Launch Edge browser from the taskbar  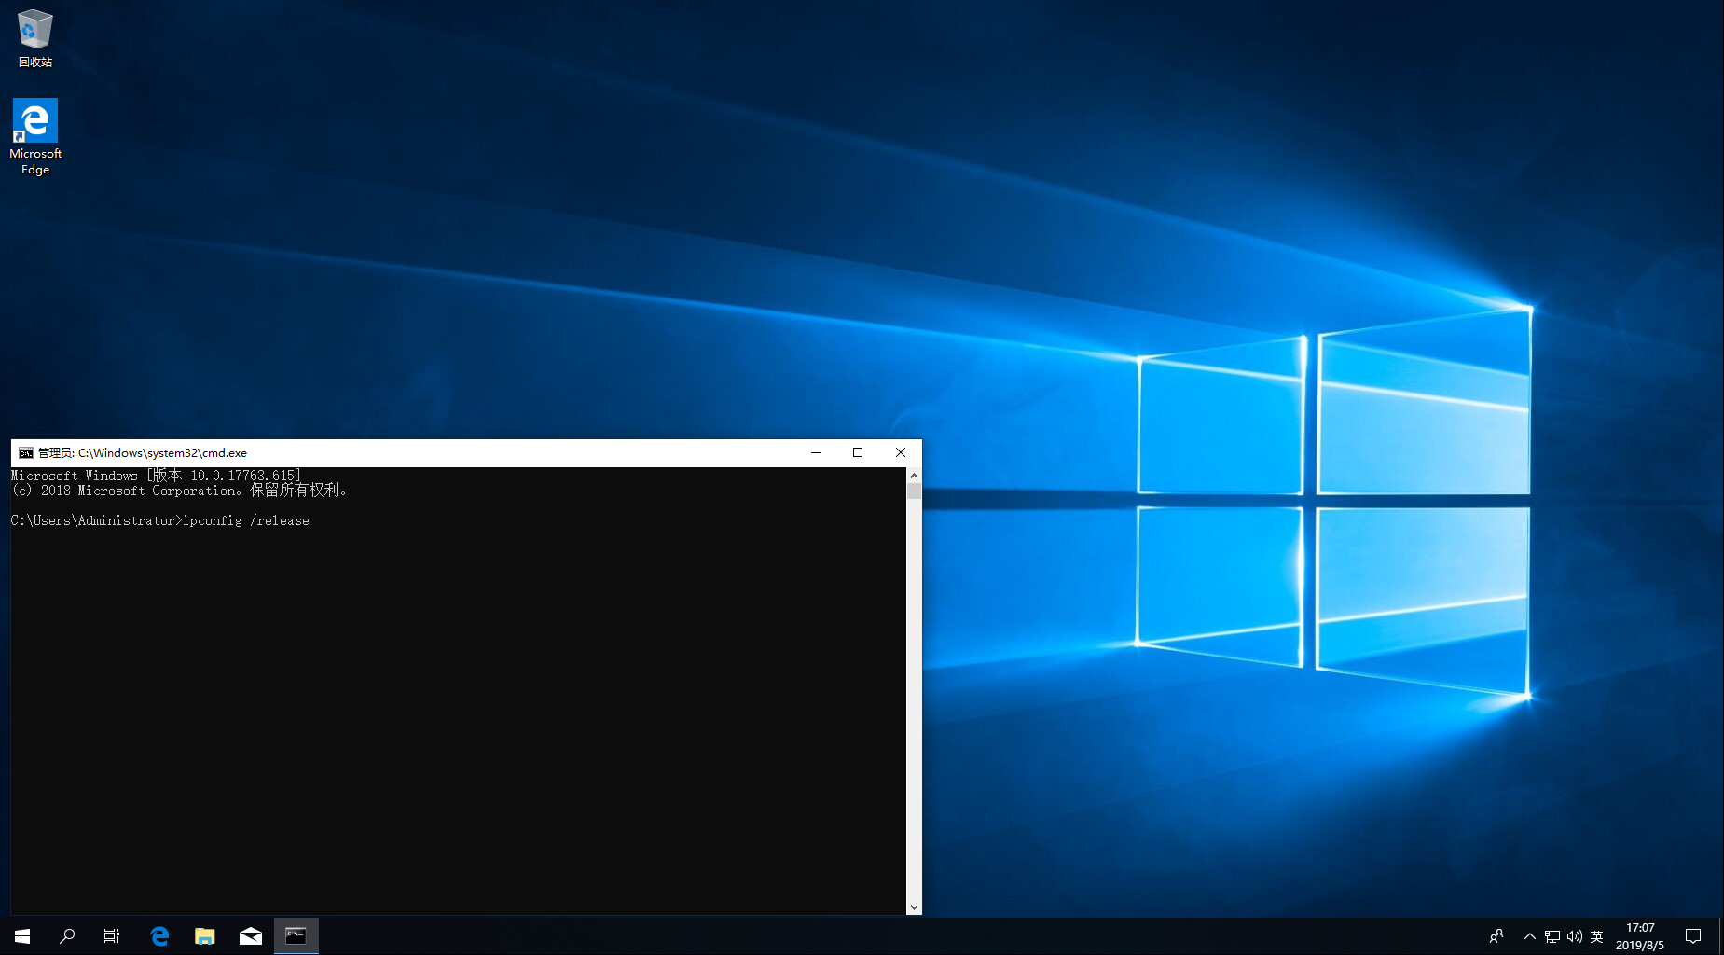tap(159, 935)
